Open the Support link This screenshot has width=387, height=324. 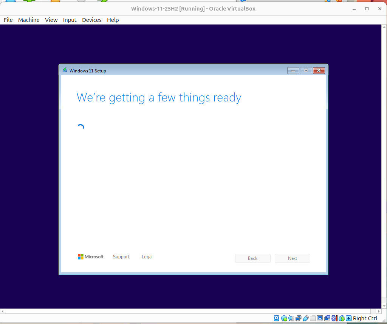point(121,256)
